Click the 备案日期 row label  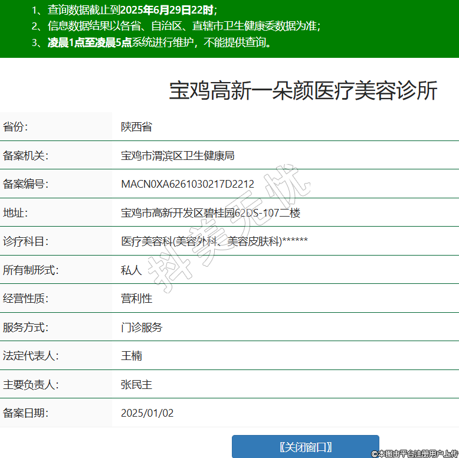pos(25,413)
